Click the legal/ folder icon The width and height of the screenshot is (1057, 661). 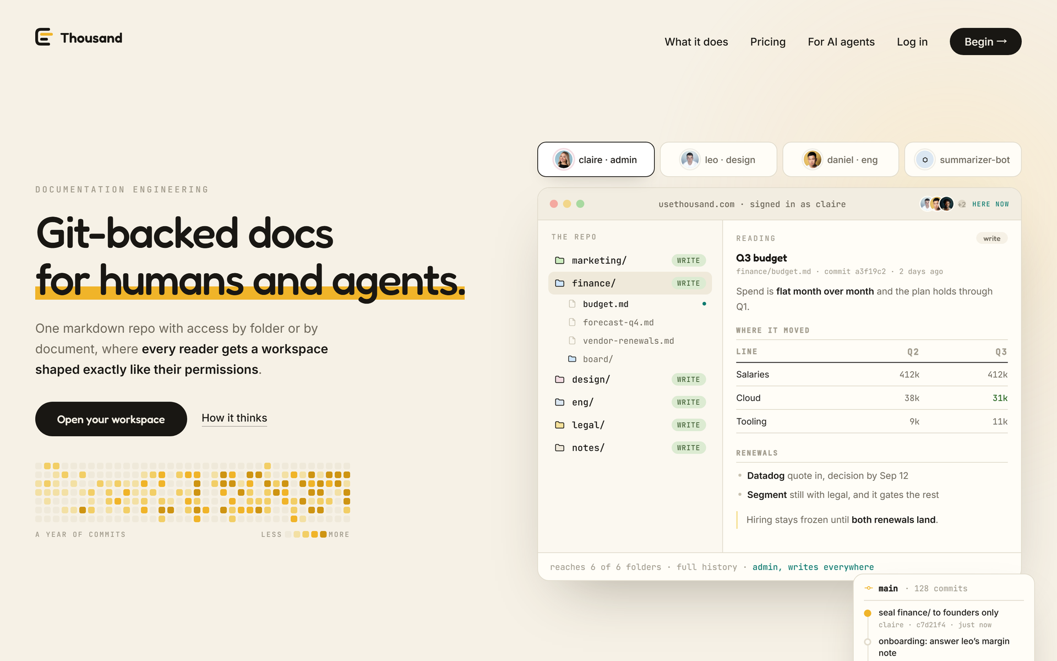point(559,425)
